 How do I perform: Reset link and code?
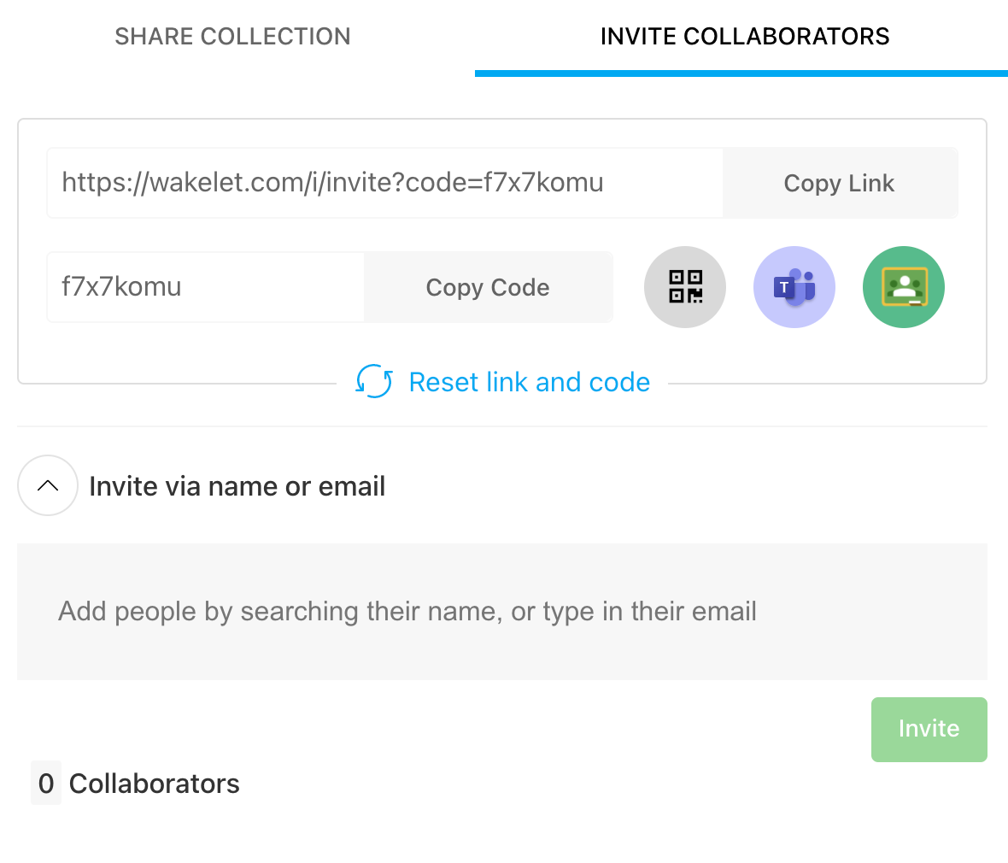tap(529, 383)
